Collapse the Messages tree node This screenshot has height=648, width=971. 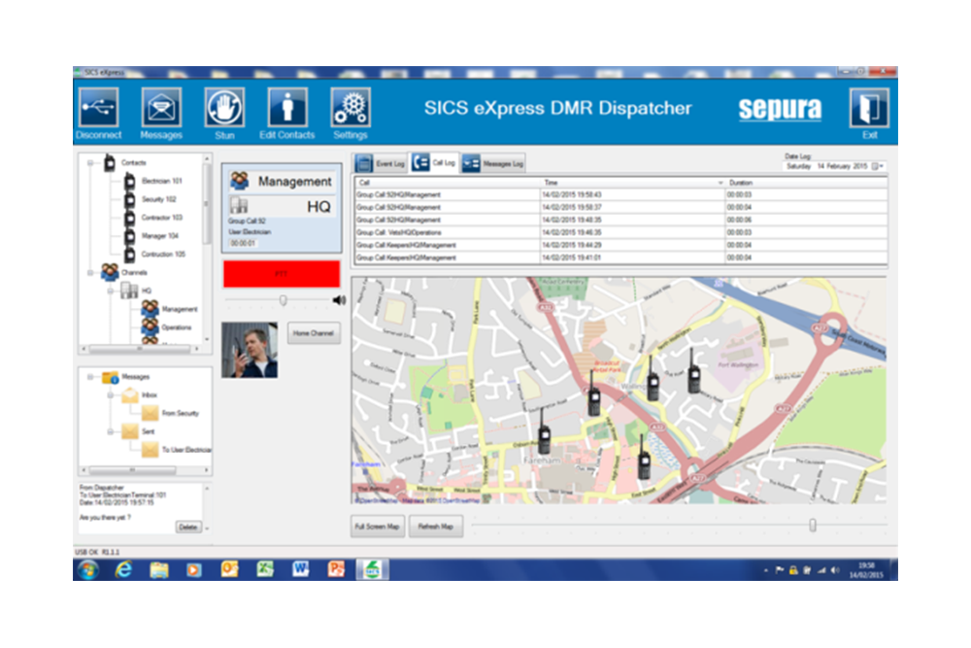pos(90,377)
